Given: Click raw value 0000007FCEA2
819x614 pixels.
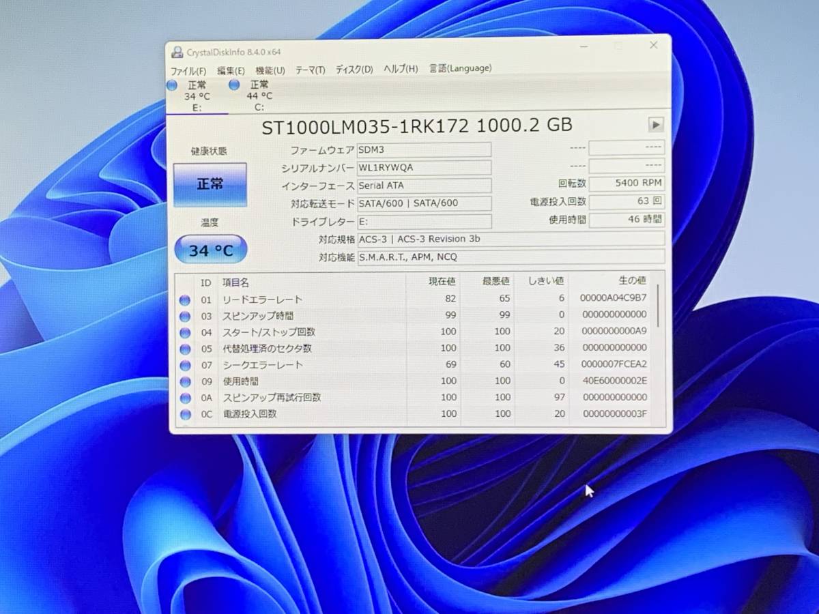Looking at the screenshot, I should click(x=613, y=364).
